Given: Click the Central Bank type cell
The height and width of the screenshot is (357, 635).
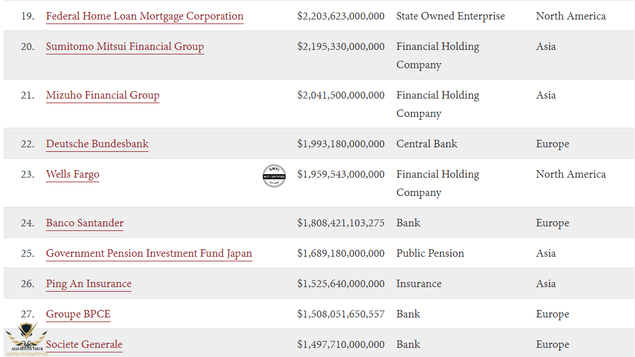Looking at the screenshot, I should (426, 144).
